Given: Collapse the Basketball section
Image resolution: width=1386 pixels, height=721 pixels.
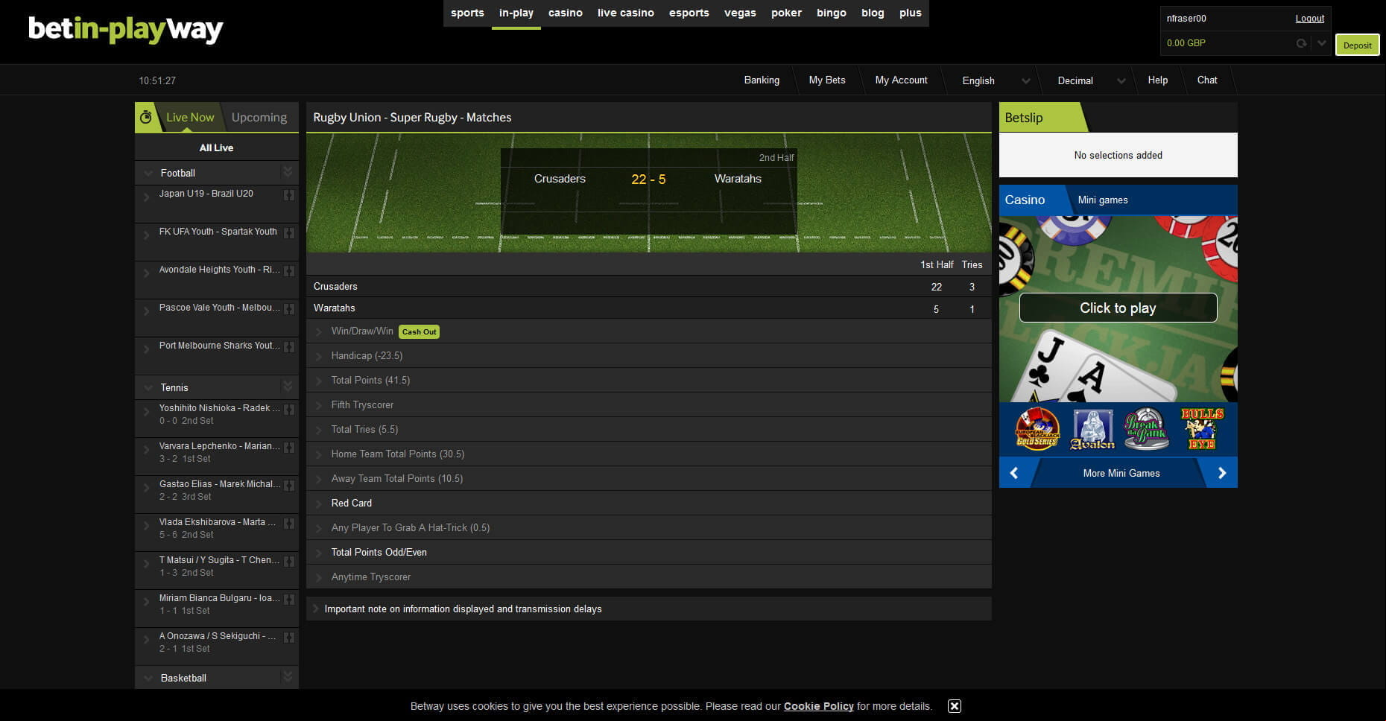Looking at the screenshot, I should 148,678.
